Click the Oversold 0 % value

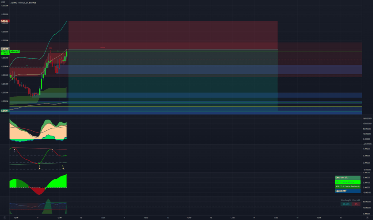pyautogui.click(x=356, y=204)
